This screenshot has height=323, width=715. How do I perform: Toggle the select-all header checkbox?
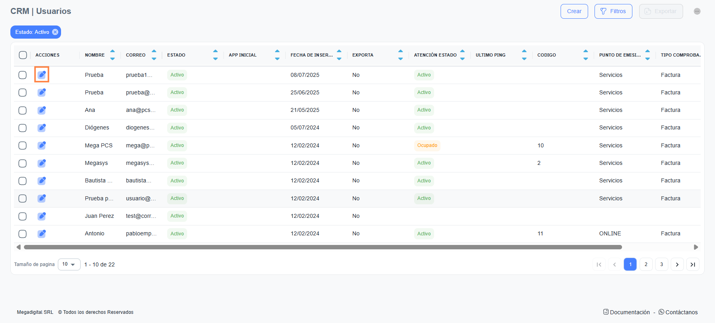coord(23,55)
